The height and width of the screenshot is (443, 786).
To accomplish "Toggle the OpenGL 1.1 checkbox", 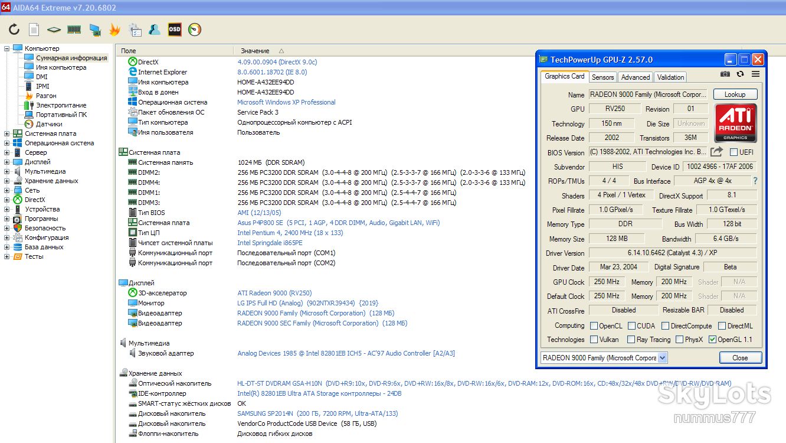I will pyautogui.click(x=712, y=339).
